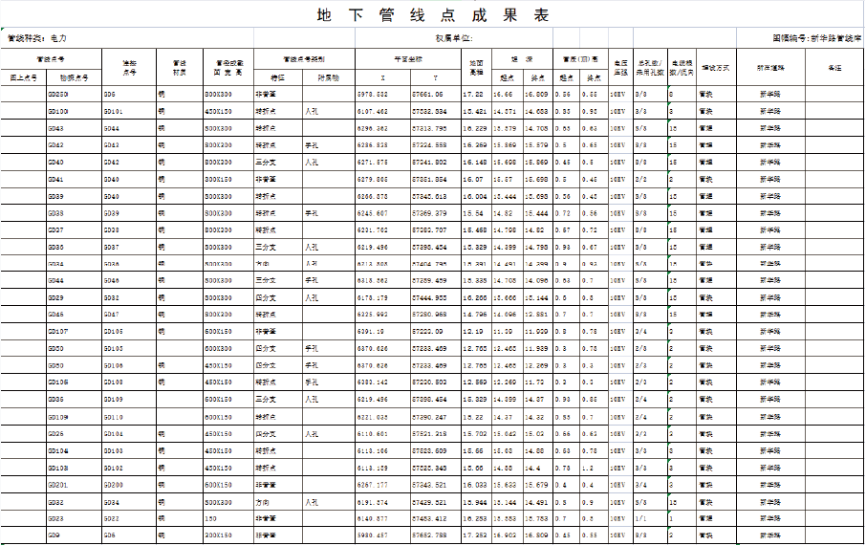The image size is (866, 546).
Task: Click the title 地下管线点成果表
Action: [433, 16]
